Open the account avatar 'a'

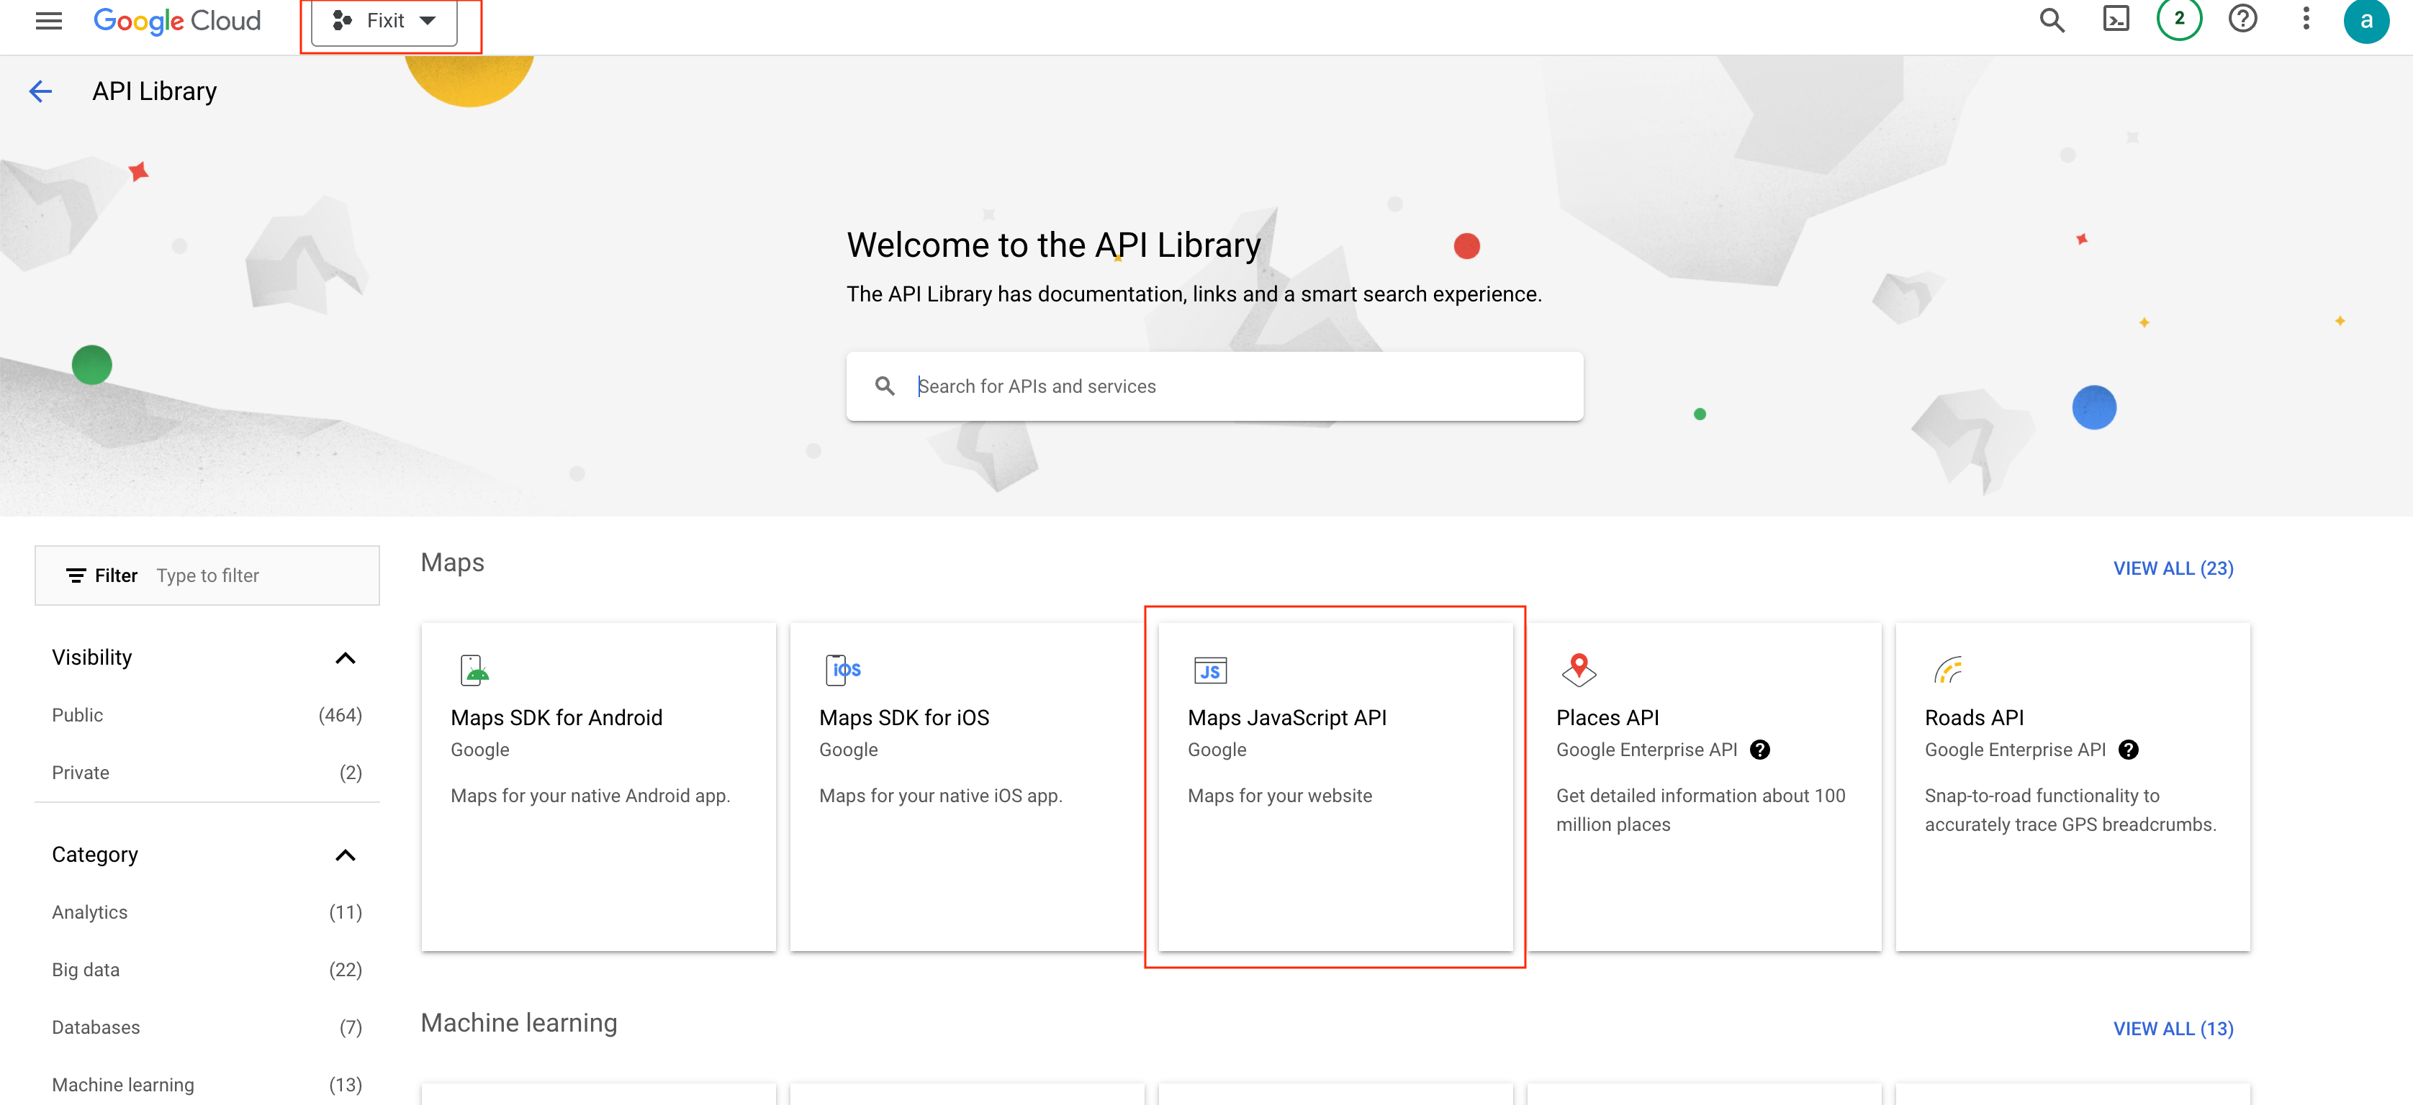point(2367,19)
